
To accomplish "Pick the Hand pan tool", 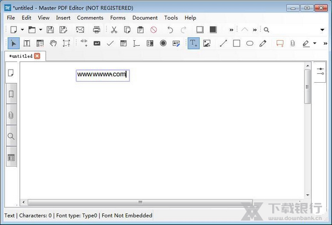I will pos(53,43).
